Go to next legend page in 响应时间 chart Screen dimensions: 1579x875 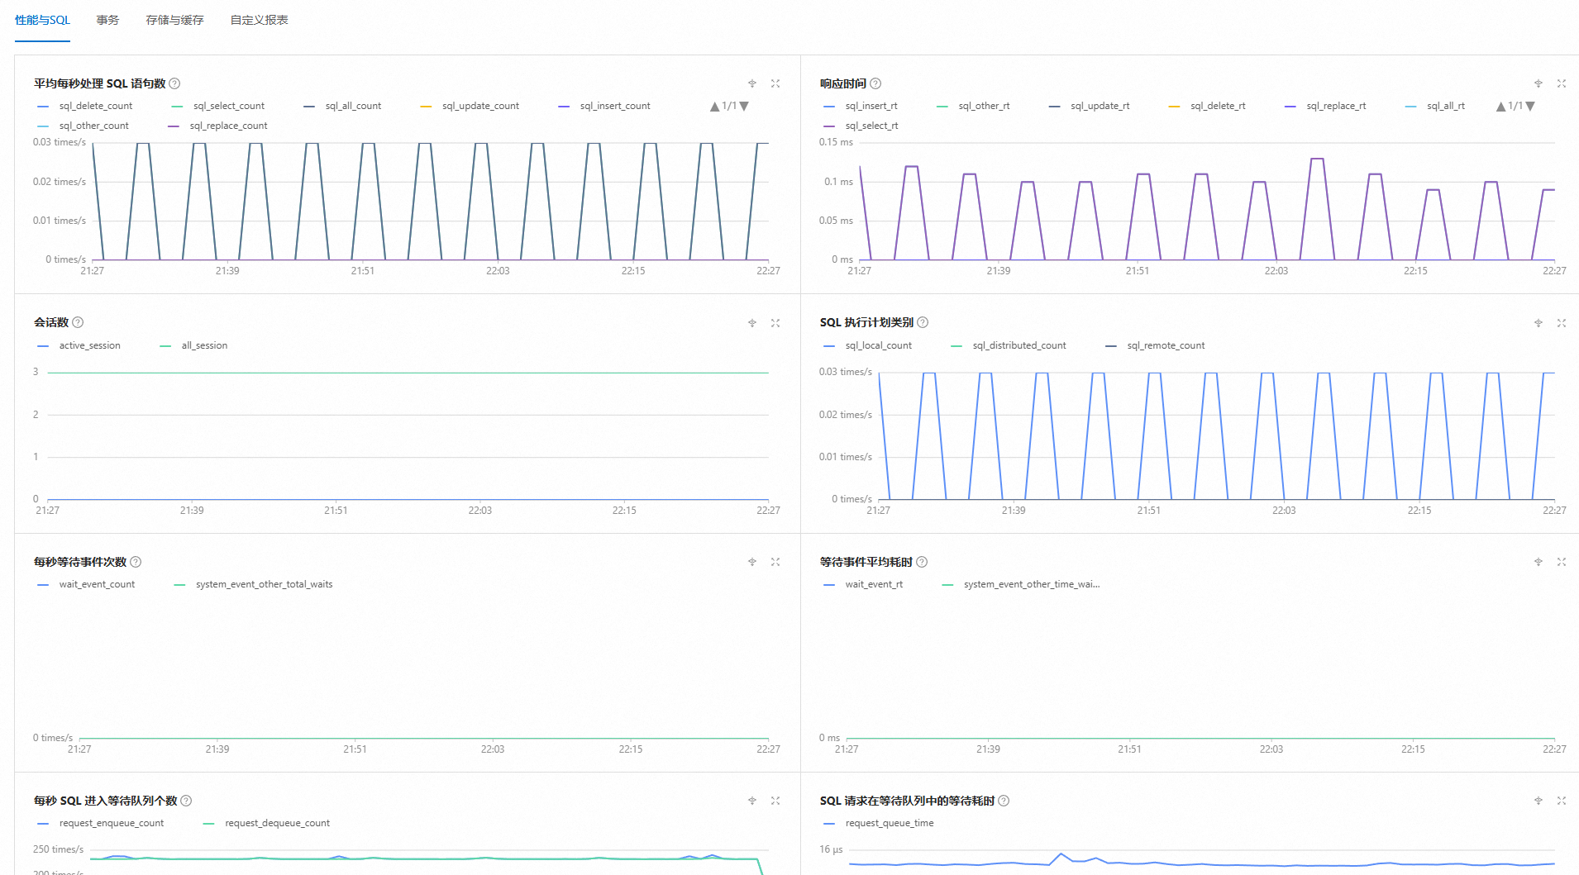click(x=1530, y=107)
